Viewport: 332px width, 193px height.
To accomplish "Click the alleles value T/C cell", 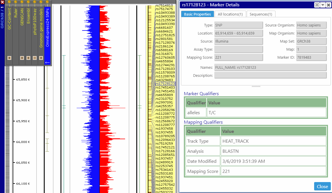I will [x=266, y=113].
